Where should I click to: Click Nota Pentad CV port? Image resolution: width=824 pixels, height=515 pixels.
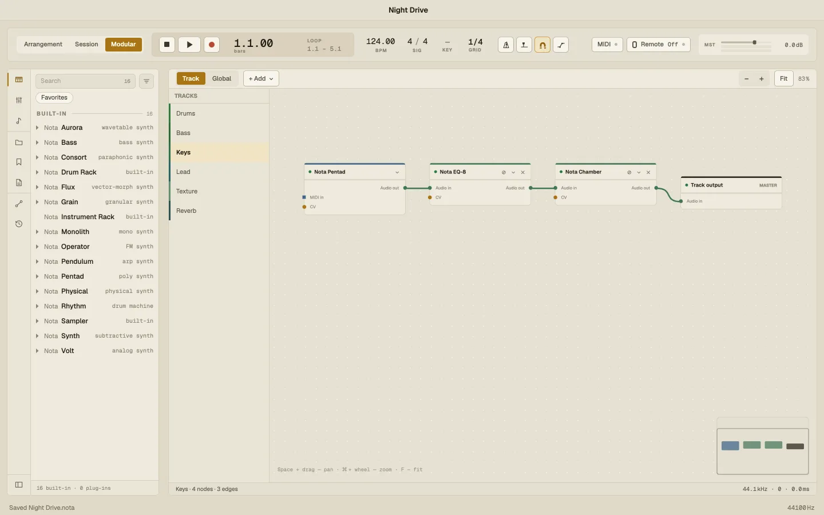click(x=304, y=207)
